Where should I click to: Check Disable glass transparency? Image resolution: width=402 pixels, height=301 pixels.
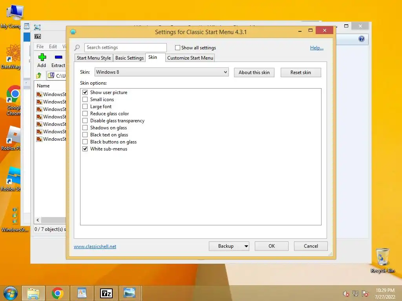pos(85,120)
